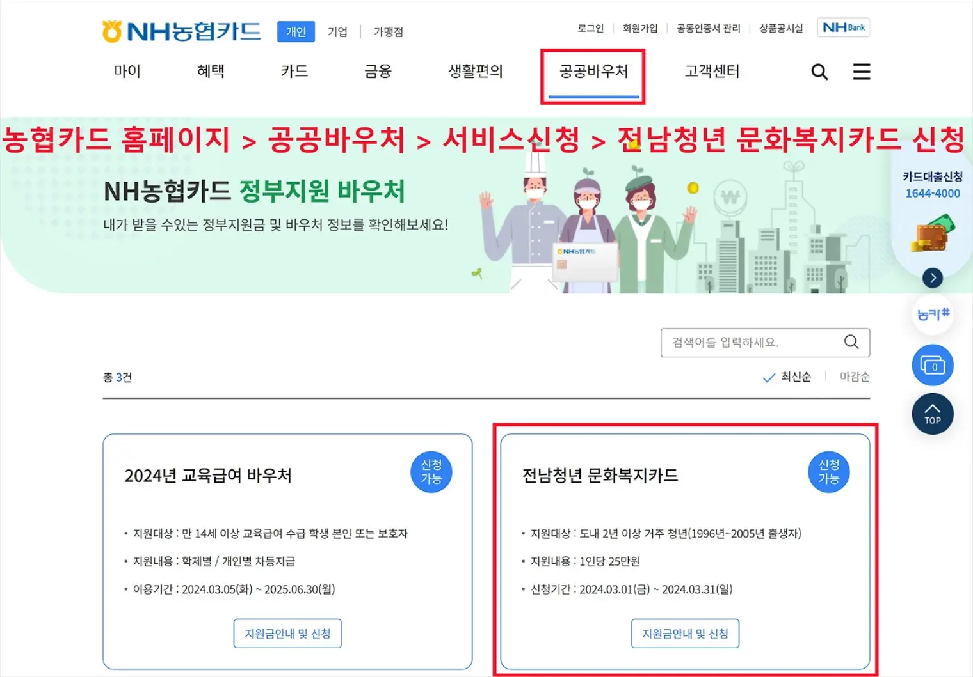The image size is (973, 677).
Task: Click the search icon inside the keyword search box
Action: 851,342
